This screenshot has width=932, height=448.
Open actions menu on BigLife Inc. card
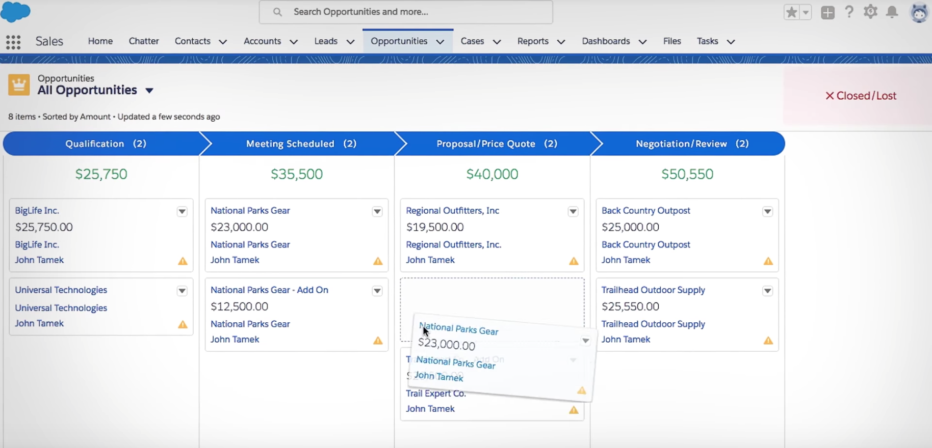point(182,211)
